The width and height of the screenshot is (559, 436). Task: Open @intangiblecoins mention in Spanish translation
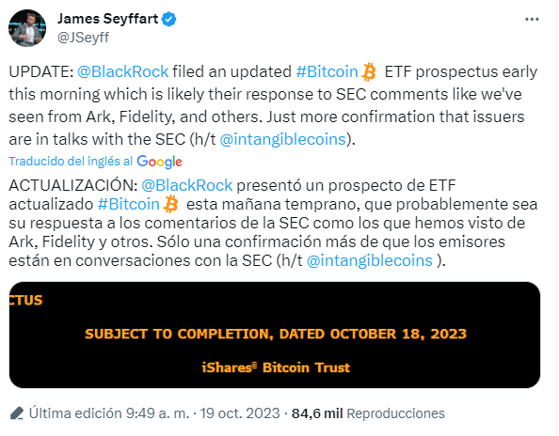[x=370, y=260]
